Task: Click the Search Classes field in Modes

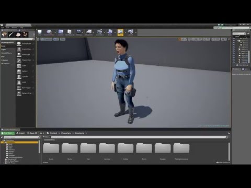Action: 18,39
